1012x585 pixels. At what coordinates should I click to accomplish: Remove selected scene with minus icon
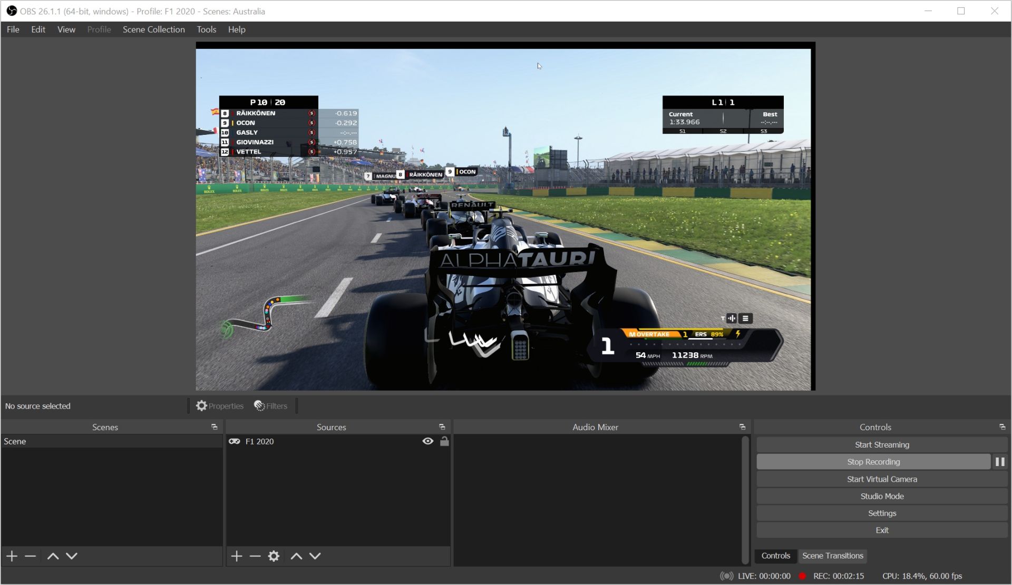point(31,556)
